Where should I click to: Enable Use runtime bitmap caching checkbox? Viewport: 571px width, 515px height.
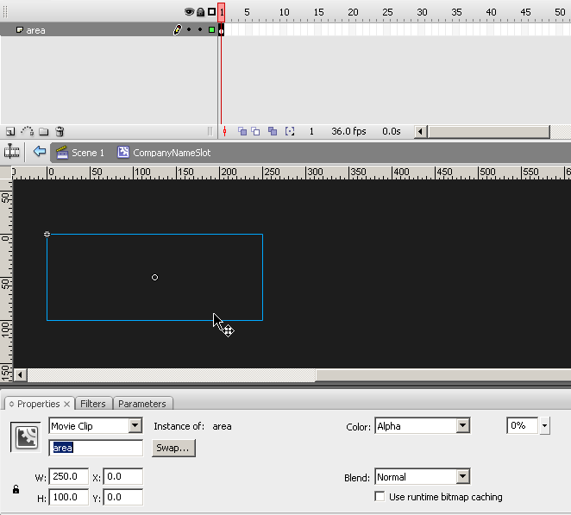pyautogui.click(x=380, y=497)
